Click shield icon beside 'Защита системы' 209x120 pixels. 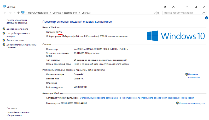4,40
